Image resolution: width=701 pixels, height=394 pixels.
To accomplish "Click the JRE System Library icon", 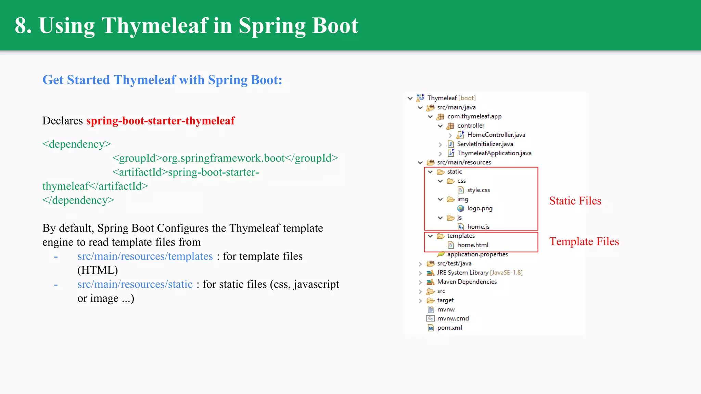I will pyautogui.click(x=430, y=273).
